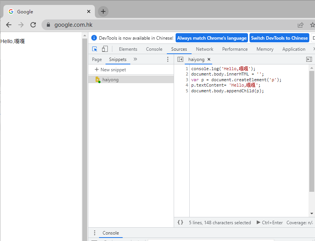
Task: Close the haiyong editor tab
Action: click(209, 59)
